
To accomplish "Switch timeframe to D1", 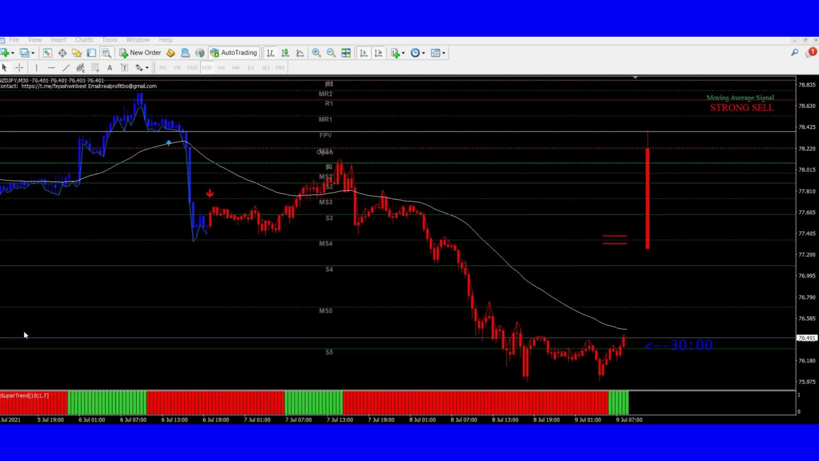I will click(x=251, y=67).
